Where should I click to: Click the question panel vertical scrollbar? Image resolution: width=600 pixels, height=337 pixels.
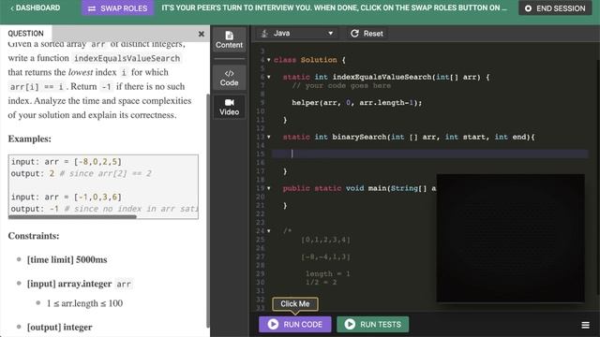click(208, 210)
